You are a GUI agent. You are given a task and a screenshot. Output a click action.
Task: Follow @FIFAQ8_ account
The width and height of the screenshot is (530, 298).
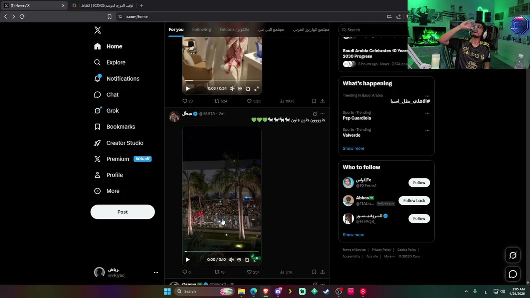(x=419, y=219)
